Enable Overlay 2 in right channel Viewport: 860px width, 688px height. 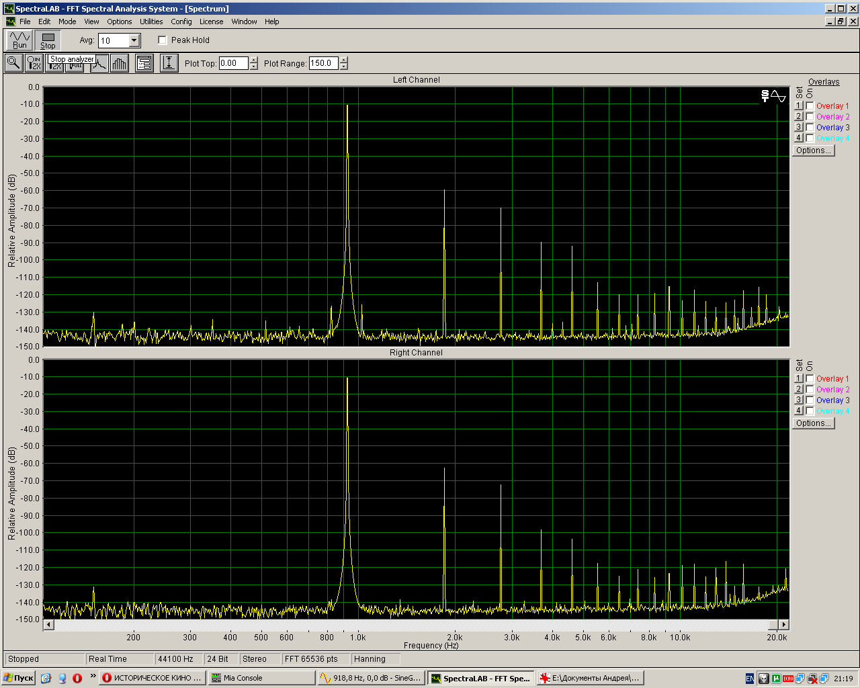[x=810, y=390]
